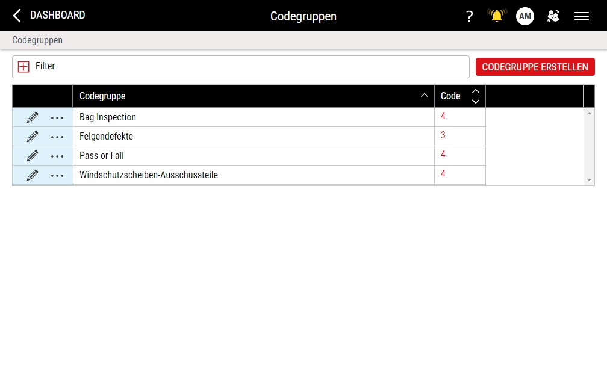Viewport: 607px width, 390px height.
Task: Click the pencil icon for Windschutzscheiben-Ausschussteile
Action: click(x=32, y=175)
